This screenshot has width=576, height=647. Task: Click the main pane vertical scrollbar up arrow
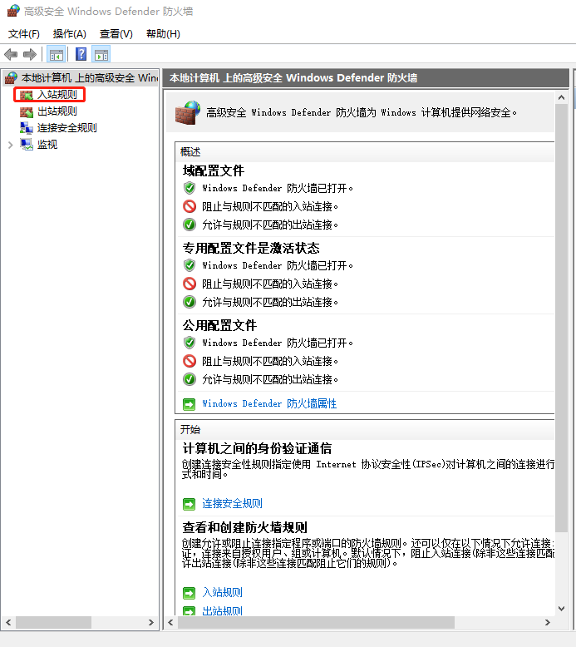click(x=561, y=98)
